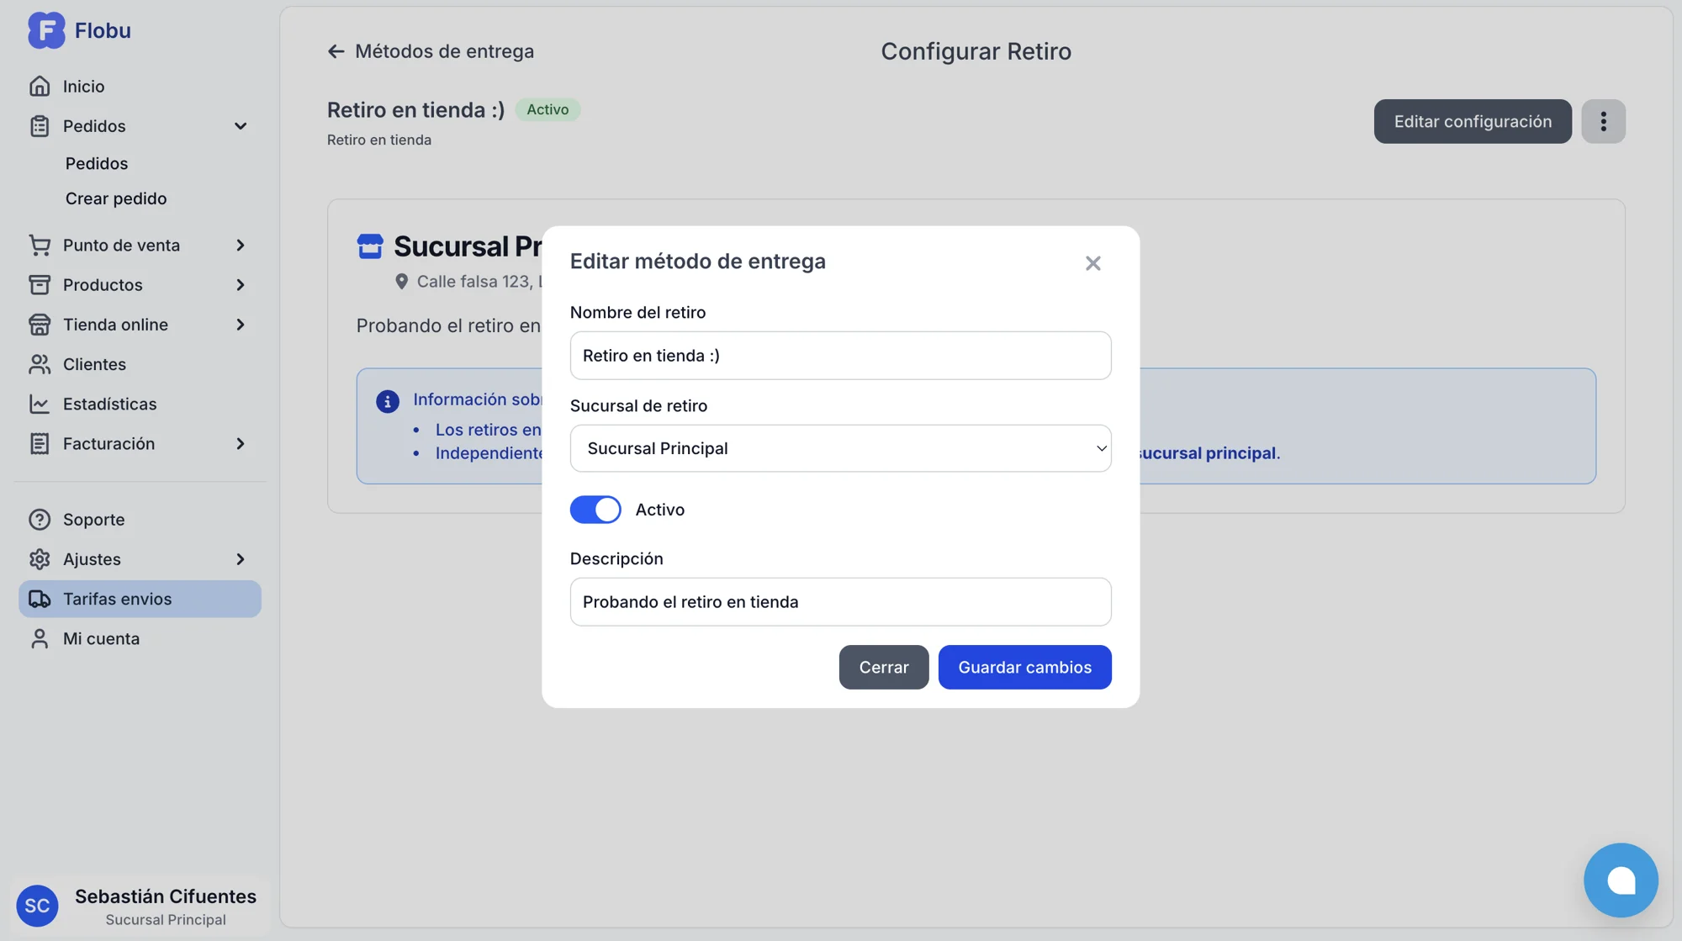Click the SC user avatar
Viewport: 1682px width, 941px height.
(x=37, y=905)
